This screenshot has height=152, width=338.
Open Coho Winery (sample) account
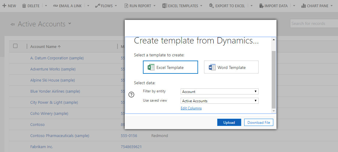click(49, 113)
